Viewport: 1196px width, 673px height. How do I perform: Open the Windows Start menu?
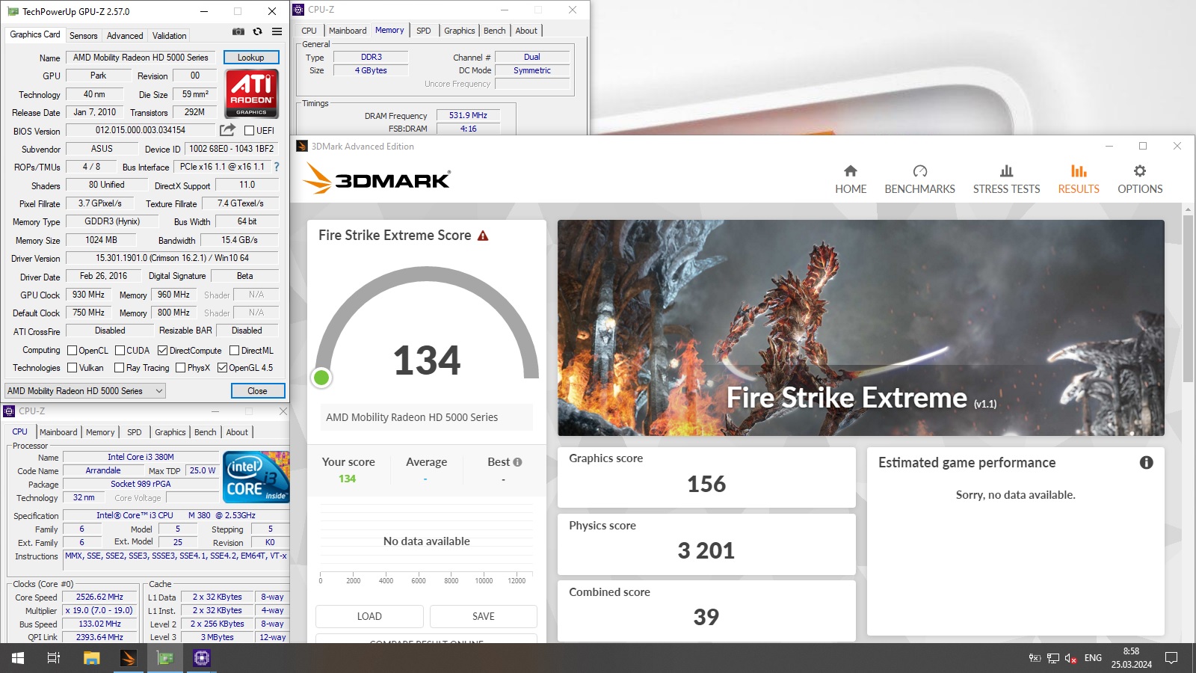(x=18, y=658)
